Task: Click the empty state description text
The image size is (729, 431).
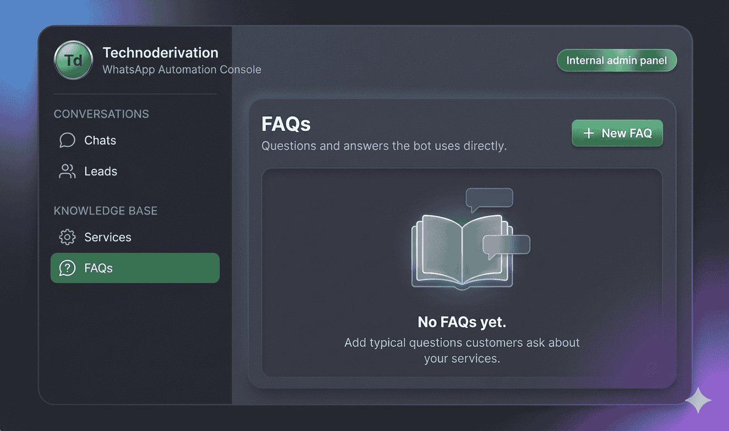Action: (462, 350)
